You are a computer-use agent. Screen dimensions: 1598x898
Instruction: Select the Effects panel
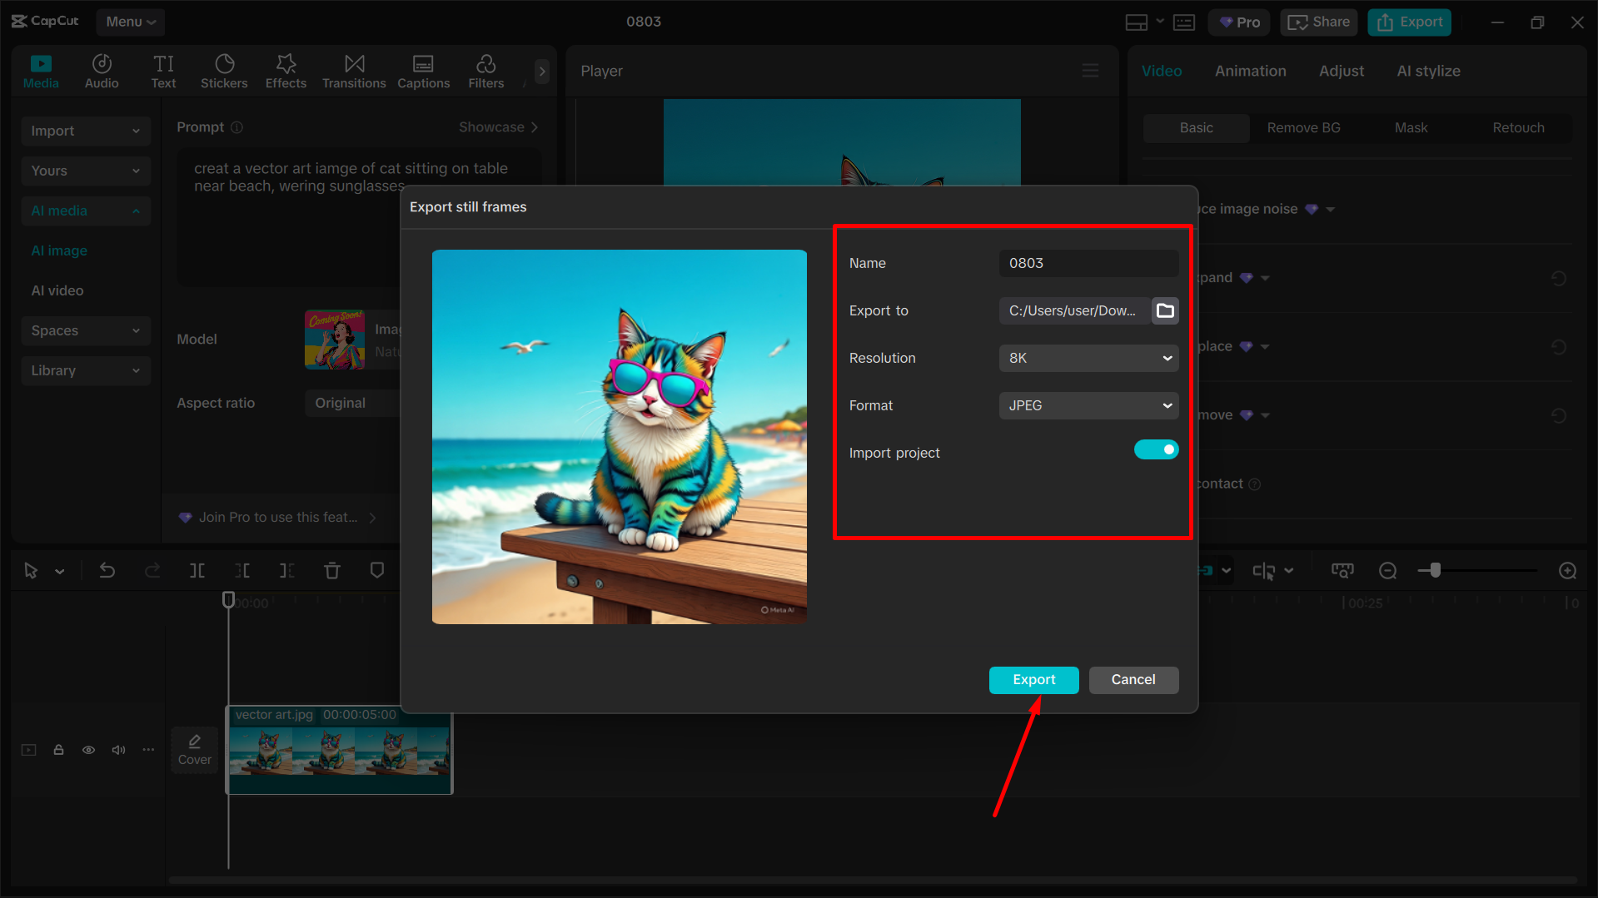(x=286, y=71)
